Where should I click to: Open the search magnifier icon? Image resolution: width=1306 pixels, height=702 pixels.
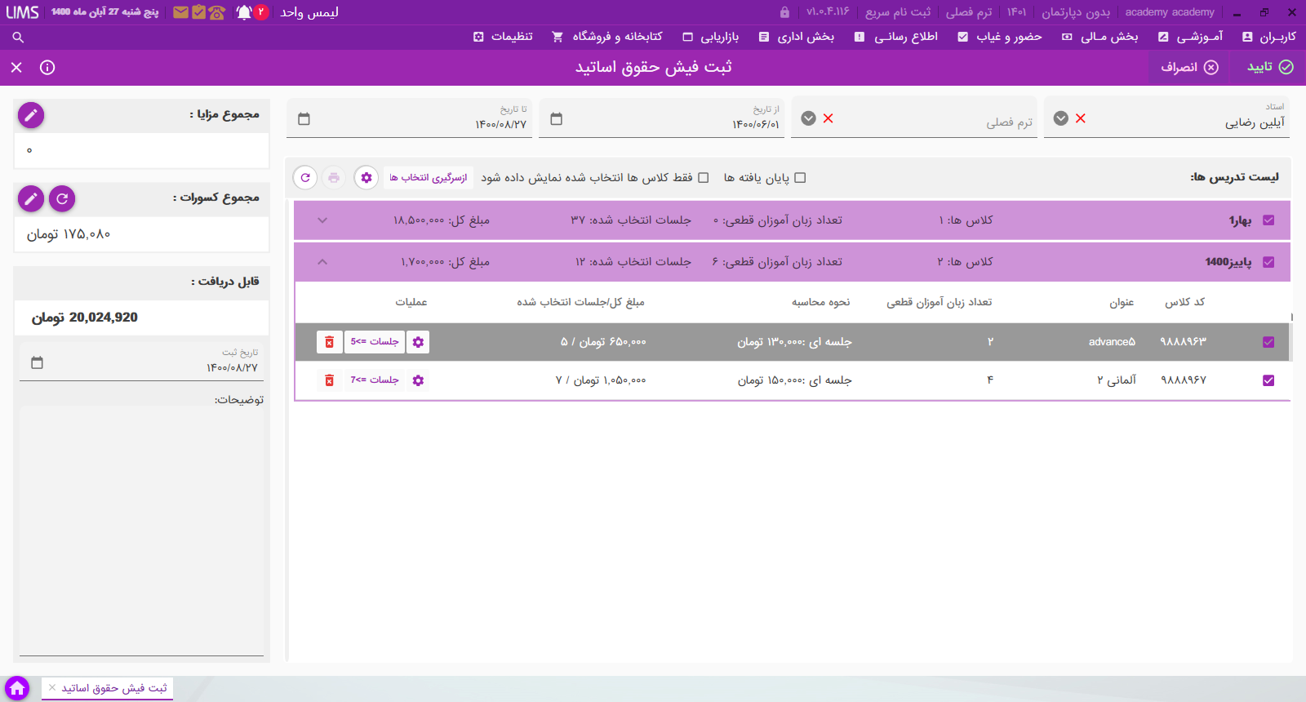coord(18,37)
